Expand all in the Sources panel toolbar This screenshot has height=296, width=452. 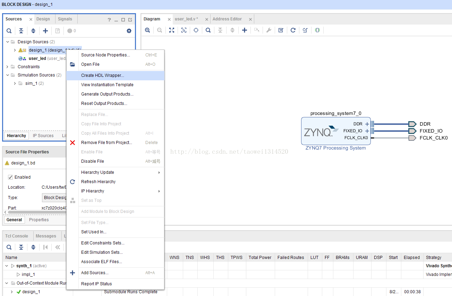click(x=33, y=31)
